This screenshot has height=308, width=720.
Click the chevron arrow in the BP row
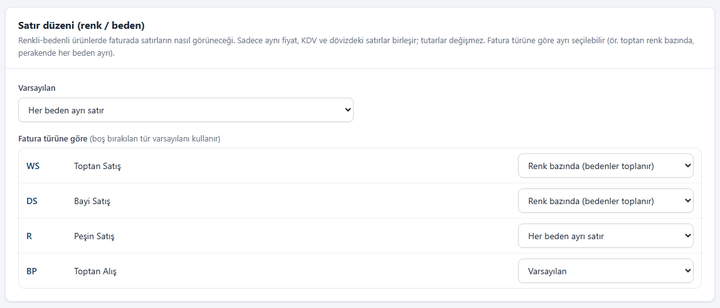(x=687, y=271)
